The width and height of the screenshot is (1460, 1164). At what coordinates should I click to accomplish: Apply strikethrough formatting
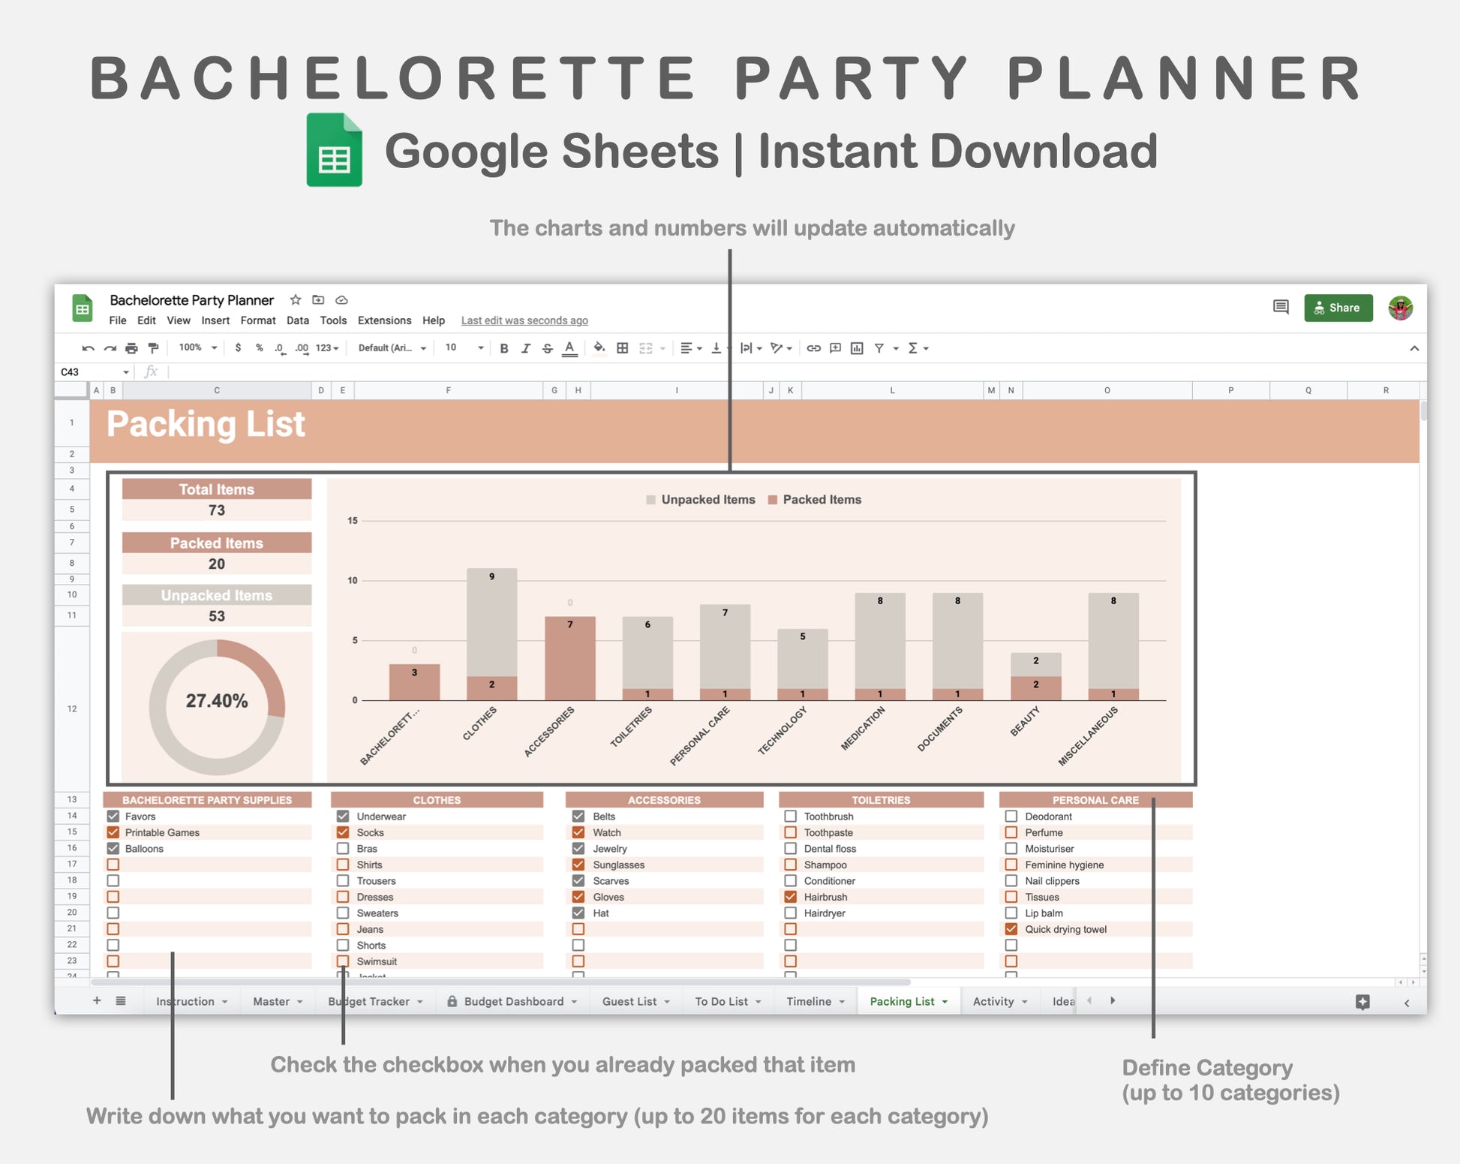click(x=548, y=348)
